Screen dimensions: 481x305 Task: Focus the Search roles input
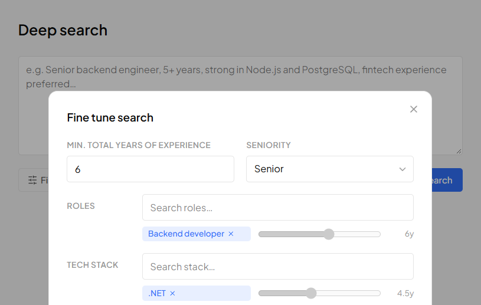point(277,208)
